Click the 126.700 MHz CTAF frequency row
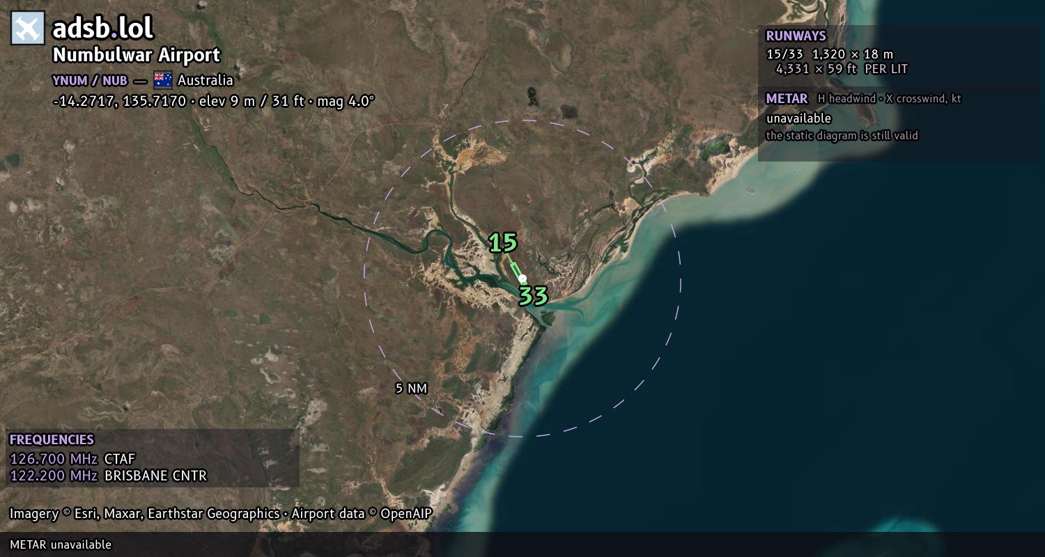Image resolution: width=1045 pixels, height=557 pixels. pyautogui.click(x=72, y=459)
